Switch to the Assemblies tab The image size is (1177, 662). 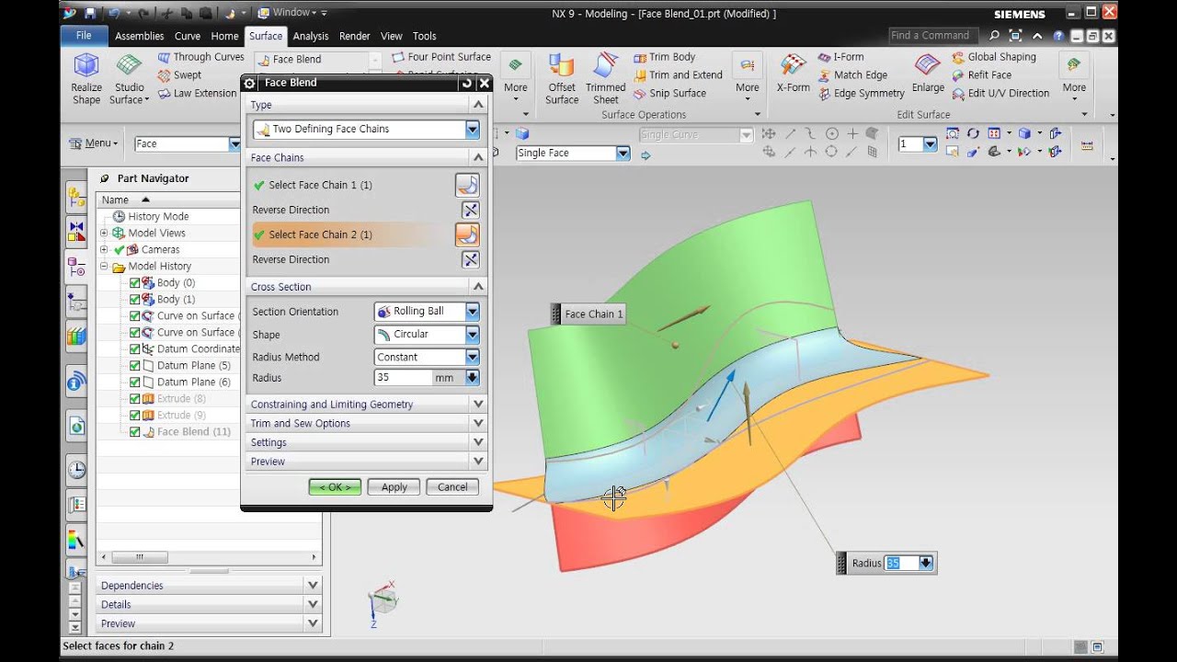[x=140, y=36]
